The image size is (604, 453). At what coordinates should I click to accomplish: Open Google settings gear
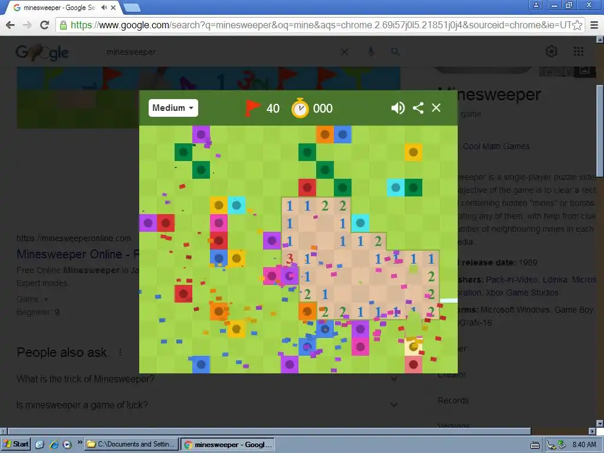[x=552, y=51]
